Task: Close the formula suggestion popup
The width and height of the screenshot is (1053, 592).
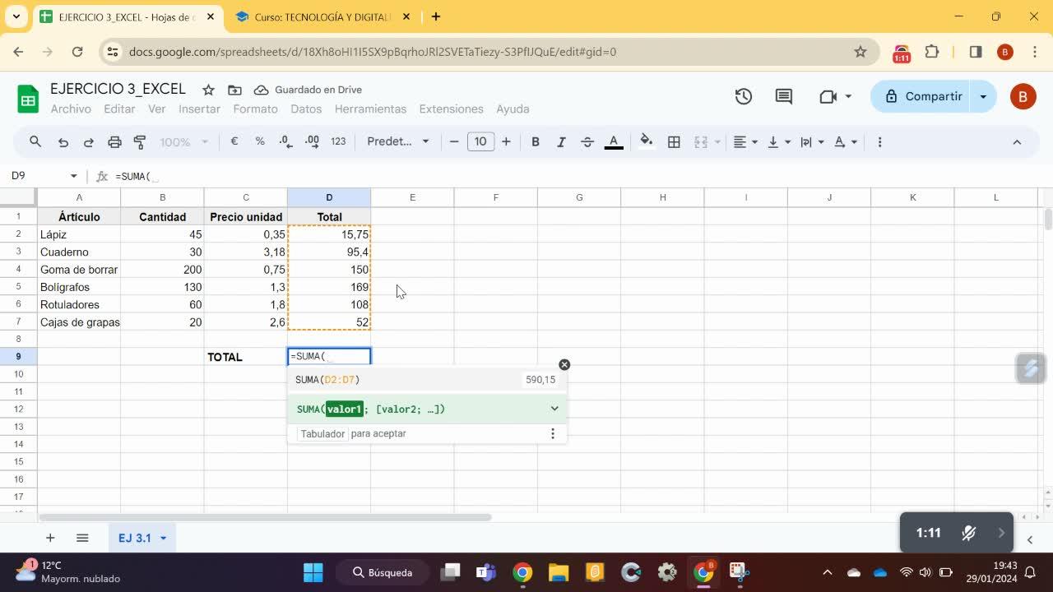Action: click(x=564, y=364)
